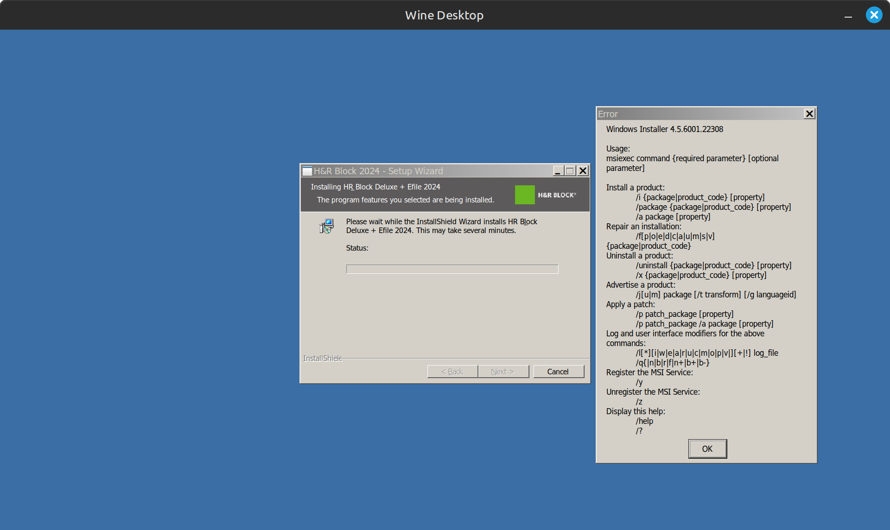Click the installation progress bar
The image size is (890, 530).
point(452,269)
